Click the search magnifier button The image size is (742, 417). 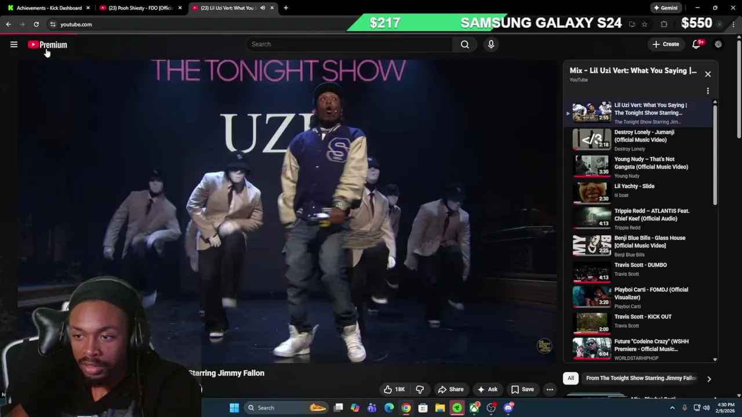tap(465, 44)
